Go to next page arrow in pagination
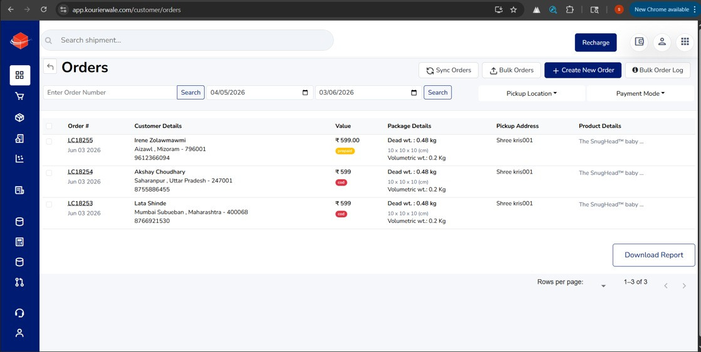Screen dimensions: 701x352 pos(684,286)
